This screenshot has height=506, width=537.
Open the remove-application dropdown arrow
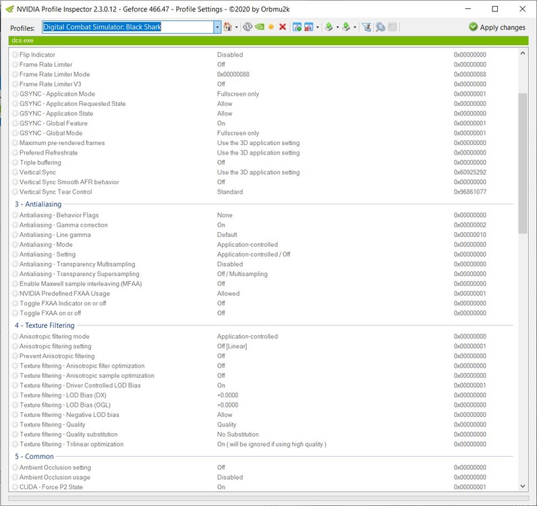pyautogui.click(x=318, y=27)
